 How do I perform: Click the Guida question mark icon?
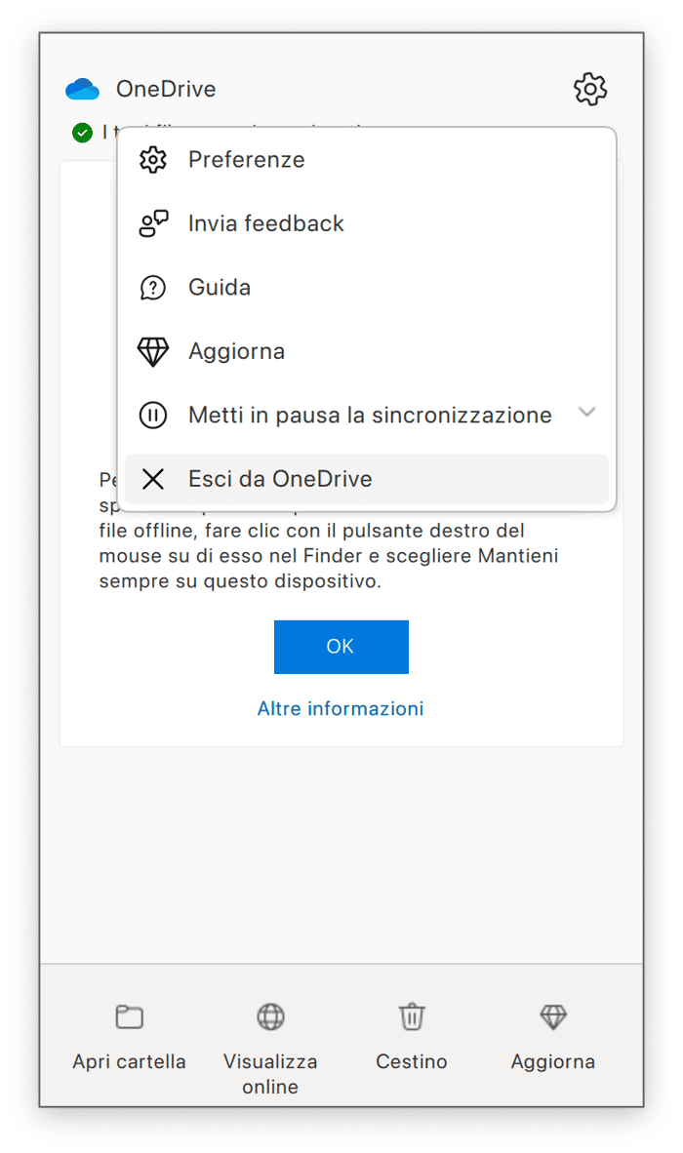click(x=153, y=288)
